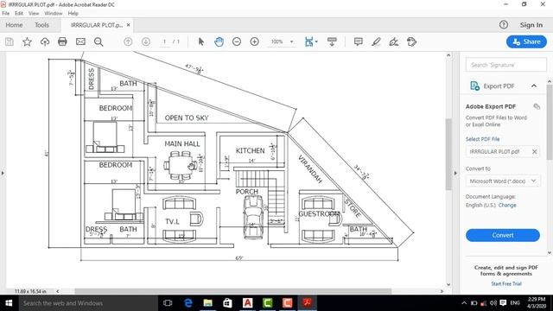Open File Explorer from taskbar
Screen dimensions: 553x311
coord(207,303)
